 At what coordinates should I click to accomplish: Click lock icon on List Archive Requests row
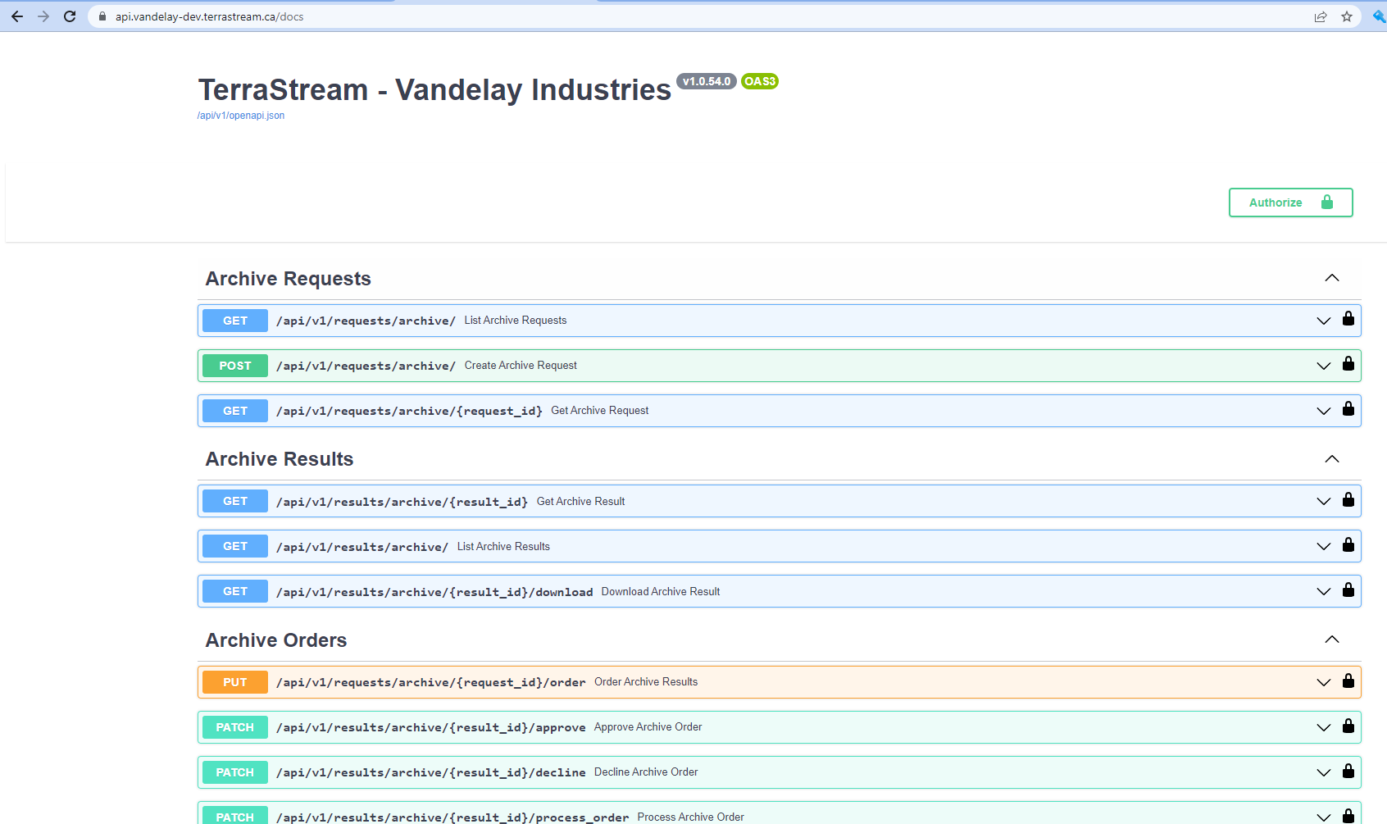click(1348, 319)
